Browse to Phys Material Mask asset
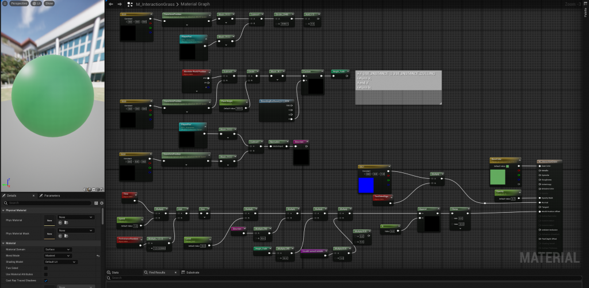 point(66,235)
